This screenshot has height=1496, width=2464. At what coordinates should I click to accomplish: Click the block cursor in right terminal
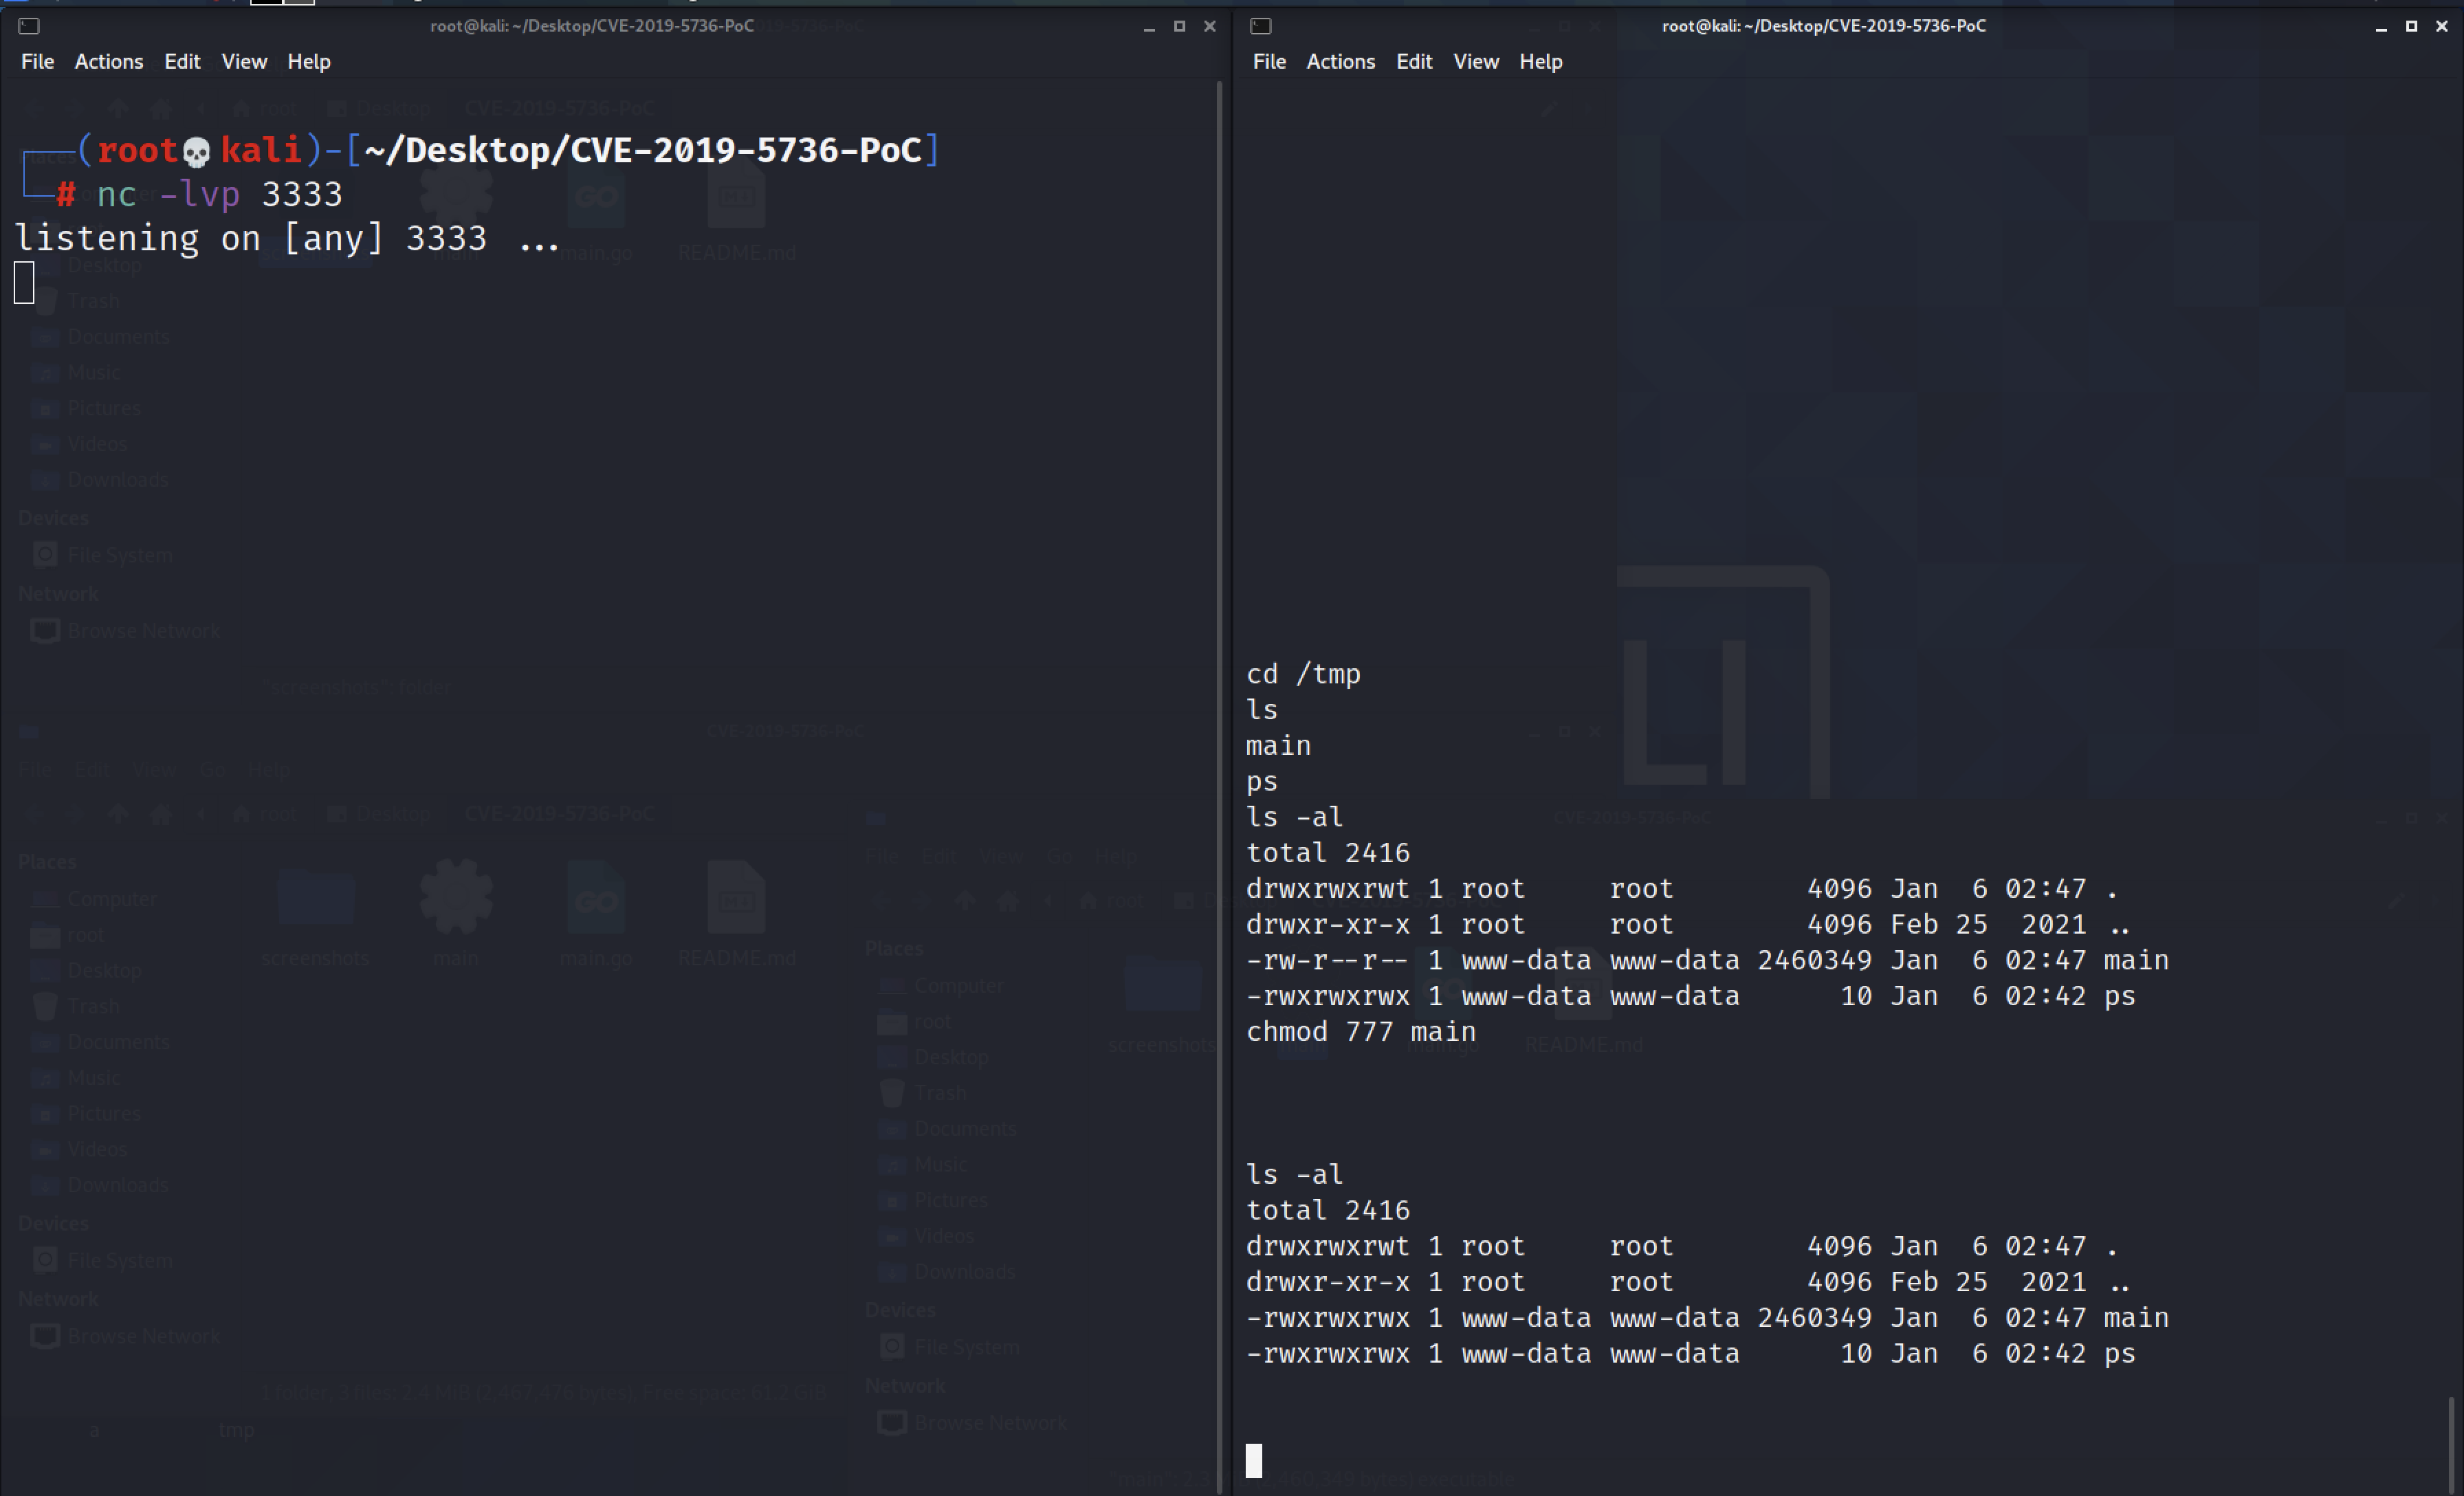[1254, 1460]
